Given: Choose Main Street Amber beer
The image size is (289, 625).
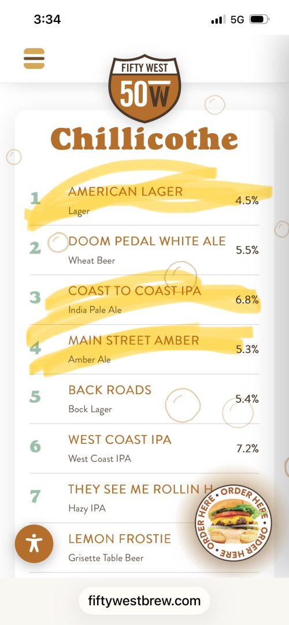Looking at the screenshot, I should (144, 349).
